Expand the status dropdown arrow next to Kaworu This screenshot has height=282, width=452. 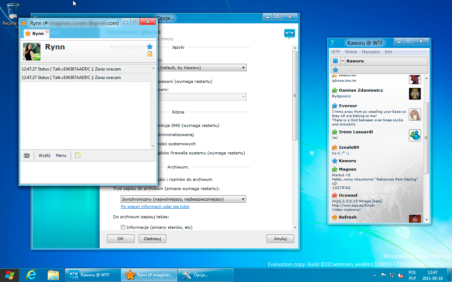[x=343, y=61]
